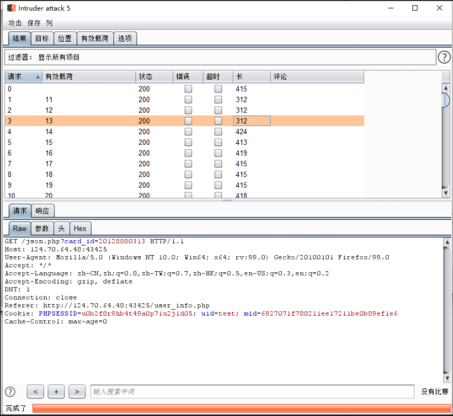Switch to the 目标 tab
453x416 pixels.
click(42, 39)
